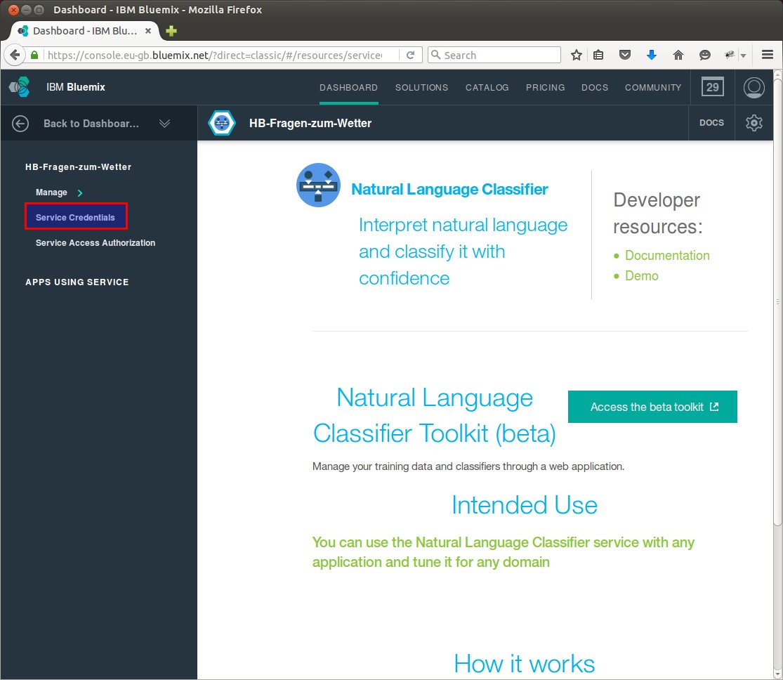
Task: Expand the Manage item chevron in sidebar
Action: click(x=80, y=193)
